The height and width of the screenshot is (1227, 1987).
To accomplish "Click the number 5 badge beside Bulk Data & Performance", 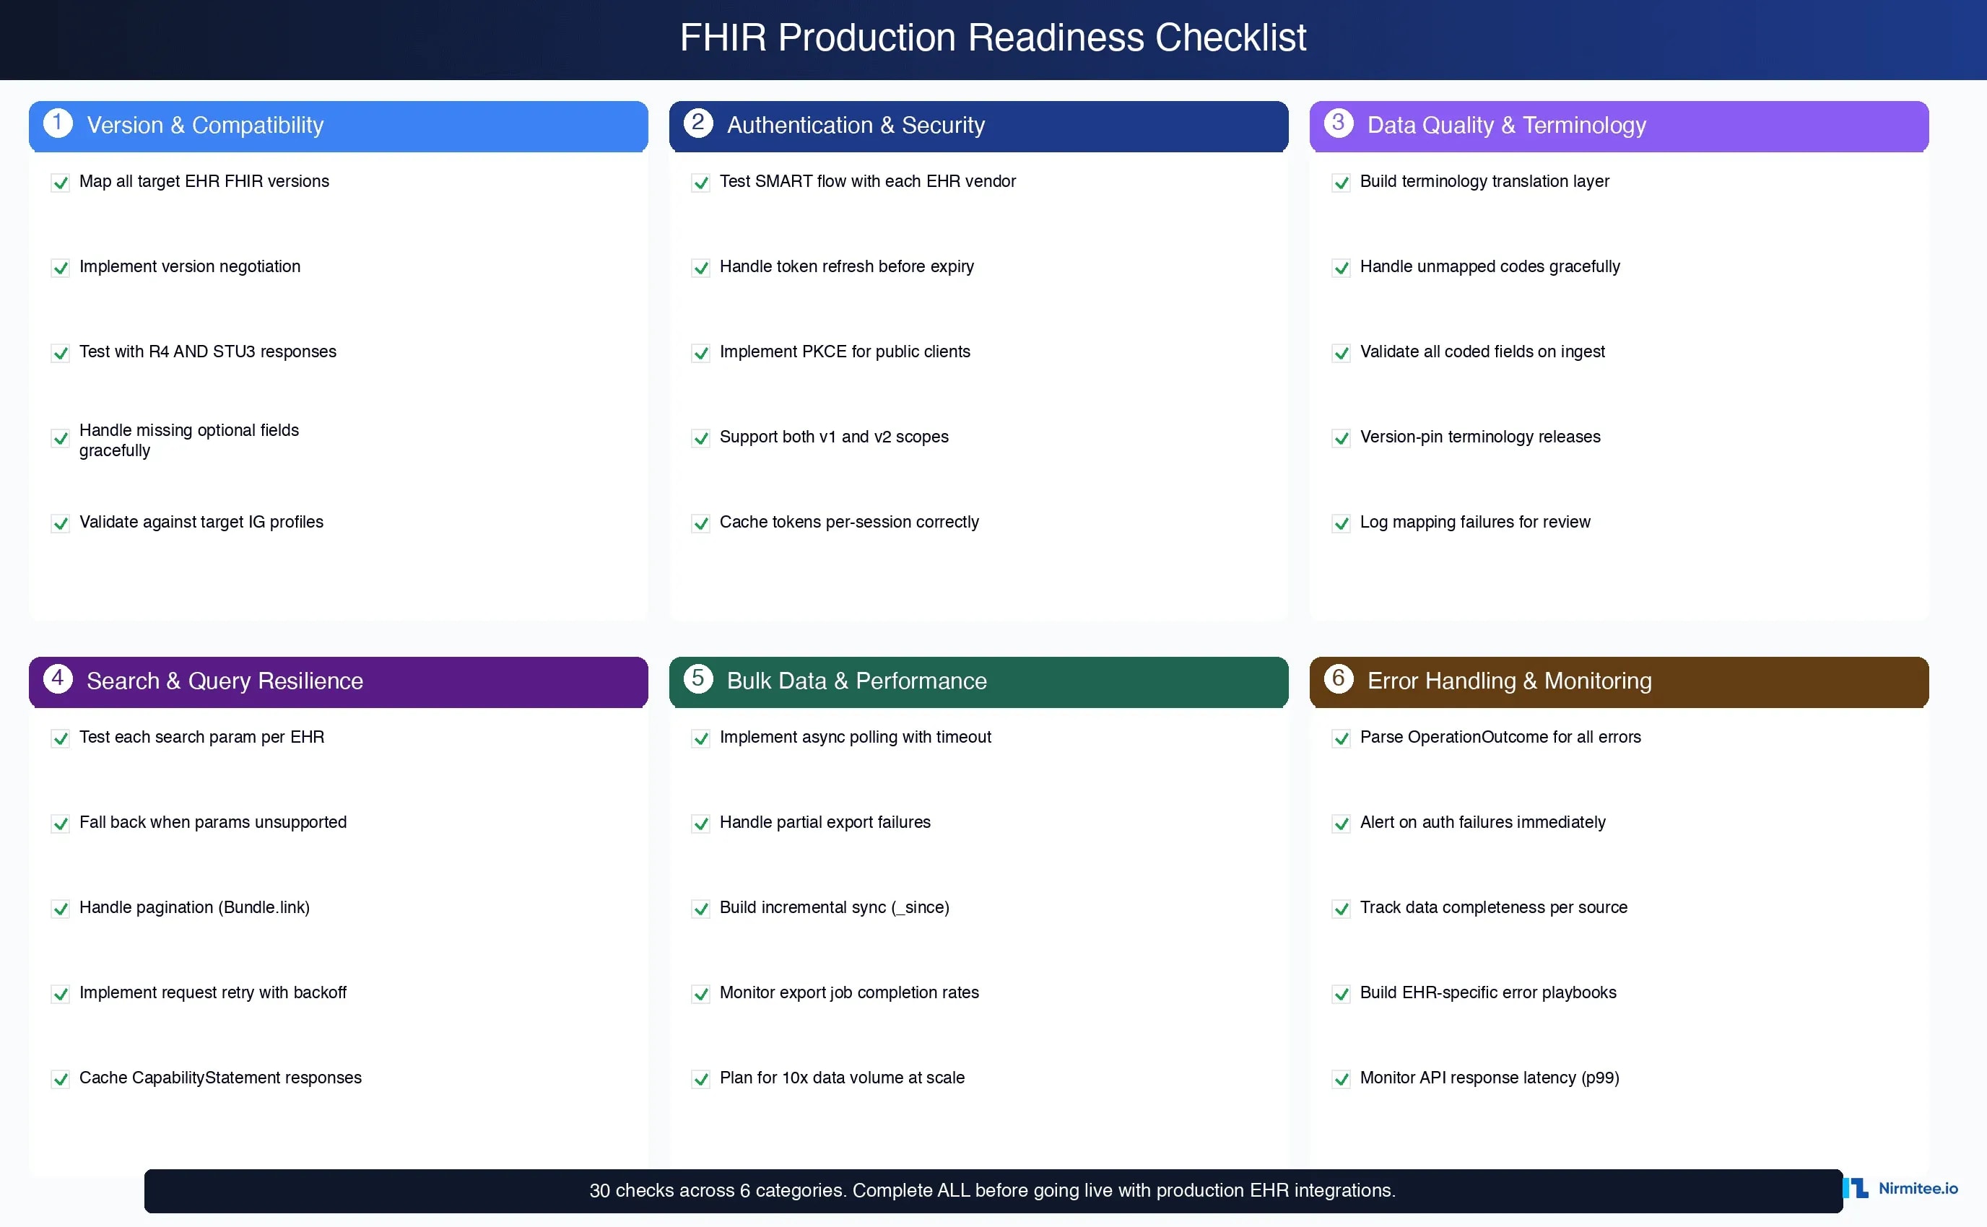I will click(x=698, y=679).
